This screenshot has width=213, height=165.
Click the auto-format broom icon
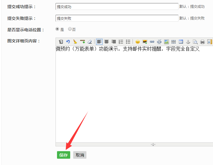pyautogui.click(x=75, y=42)
